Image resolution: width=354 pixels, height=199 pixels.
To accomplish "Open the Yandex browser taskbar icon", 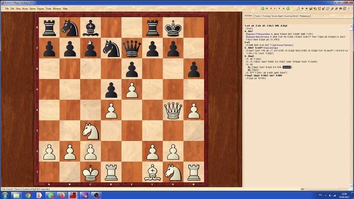I will pyautogui.click(x=39, y=195).
